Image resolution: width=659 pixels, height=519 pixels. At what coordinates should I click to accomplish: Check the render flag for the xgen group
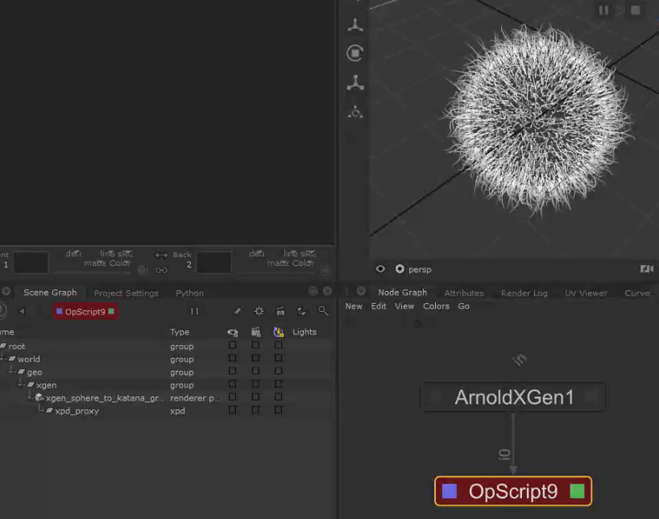pos(255,384)
